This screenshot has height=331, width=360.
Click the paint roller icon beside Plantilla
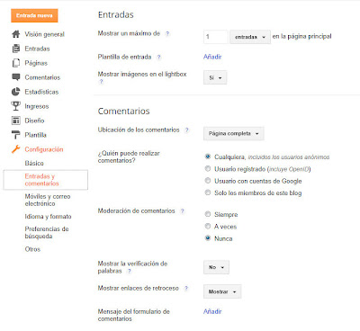(x=16, y=135)
